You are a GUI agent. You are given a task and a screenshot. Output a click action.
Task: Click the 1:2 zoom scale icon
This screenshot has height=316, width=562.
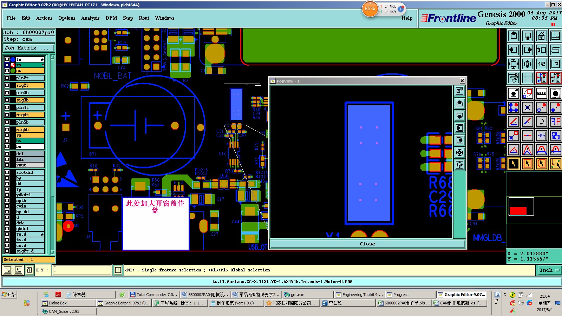pyautogui.click(x=542, y=64)
